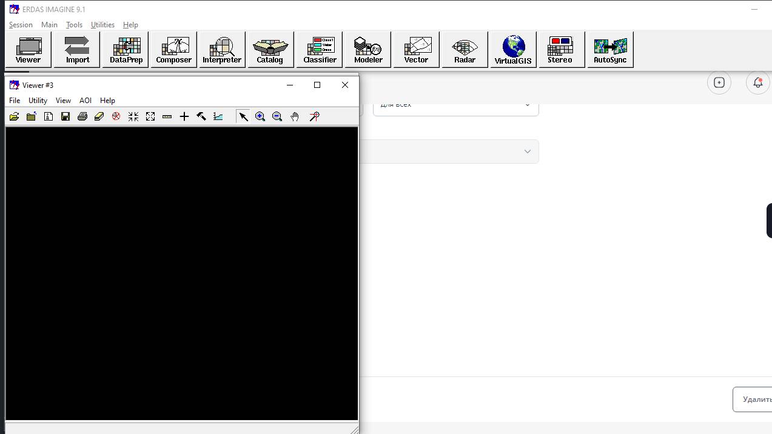Open the Utilities menu
The width and height of the screenshot is (772, 434).
tap(102, 25)
